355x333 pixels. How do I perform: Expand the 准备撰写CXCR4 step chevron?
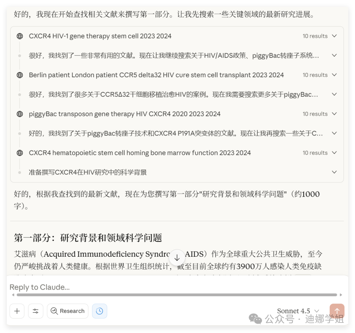[x=334, y=172]
